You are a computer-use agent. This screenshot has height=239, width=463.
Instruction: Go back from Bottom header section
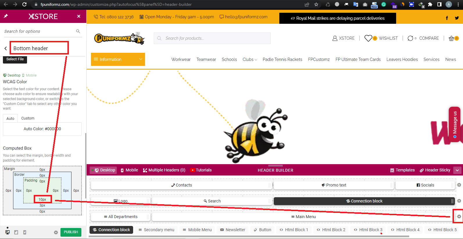coord(6,48)
